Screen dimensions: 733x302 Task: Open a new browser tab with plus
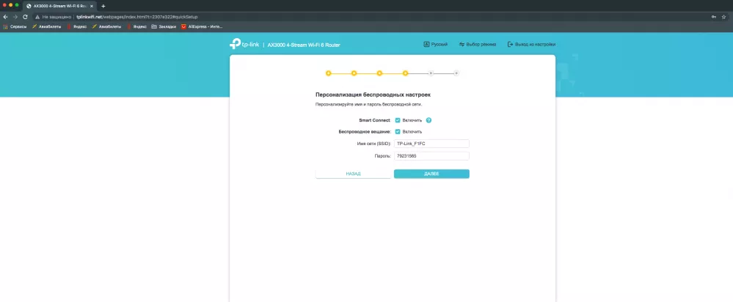tap(103, 6)
